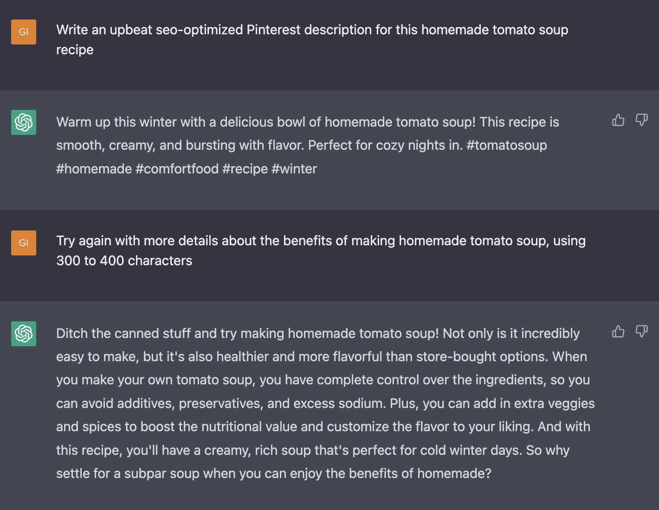The image size is (659, 510).
Task: Give thumbs up feedback on the second response
Action: (x=618, y=331)
